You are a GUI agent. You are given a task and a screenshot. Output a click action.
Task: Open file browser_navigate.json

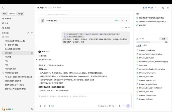tap(147, 95)
